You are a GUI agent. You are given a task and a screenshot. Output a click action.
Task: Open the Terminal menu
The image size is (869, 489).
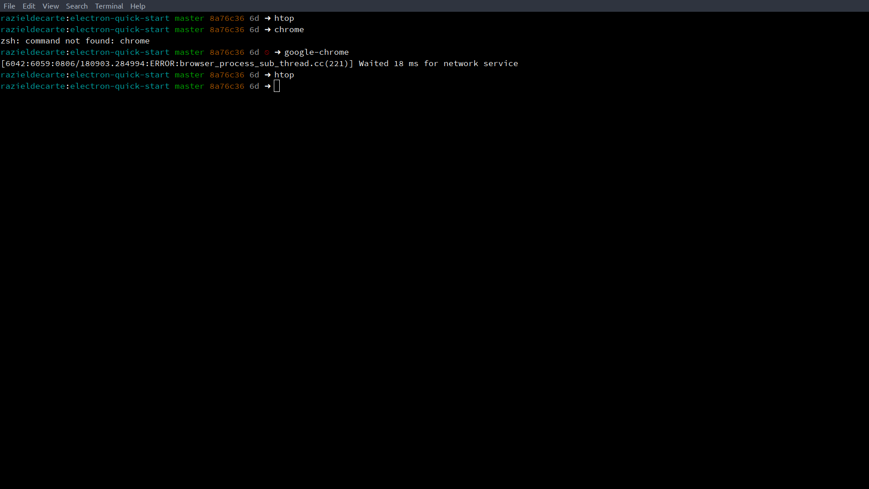click(109, 6)
